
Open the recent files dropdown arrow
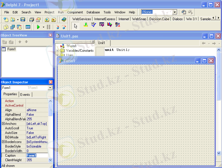[18, 20]
